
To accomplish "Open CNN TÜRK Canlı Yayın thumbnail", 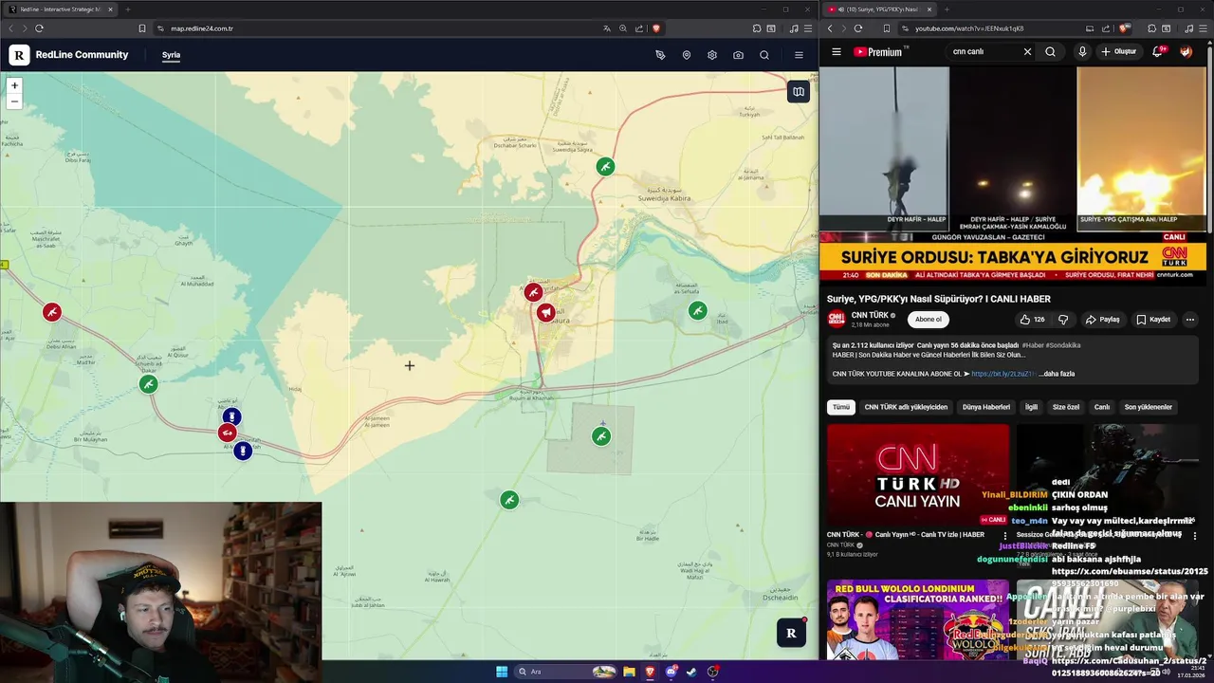I will 918,475.
